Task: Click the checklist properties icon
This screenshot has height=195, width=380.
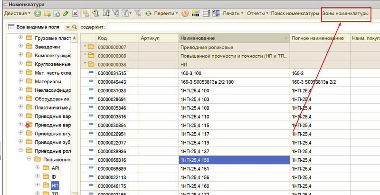Action: coord(216,14)
